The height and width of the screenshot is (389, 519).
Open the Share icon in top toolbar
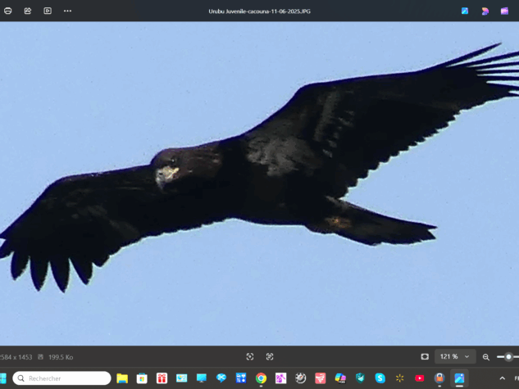click(28, 11)
